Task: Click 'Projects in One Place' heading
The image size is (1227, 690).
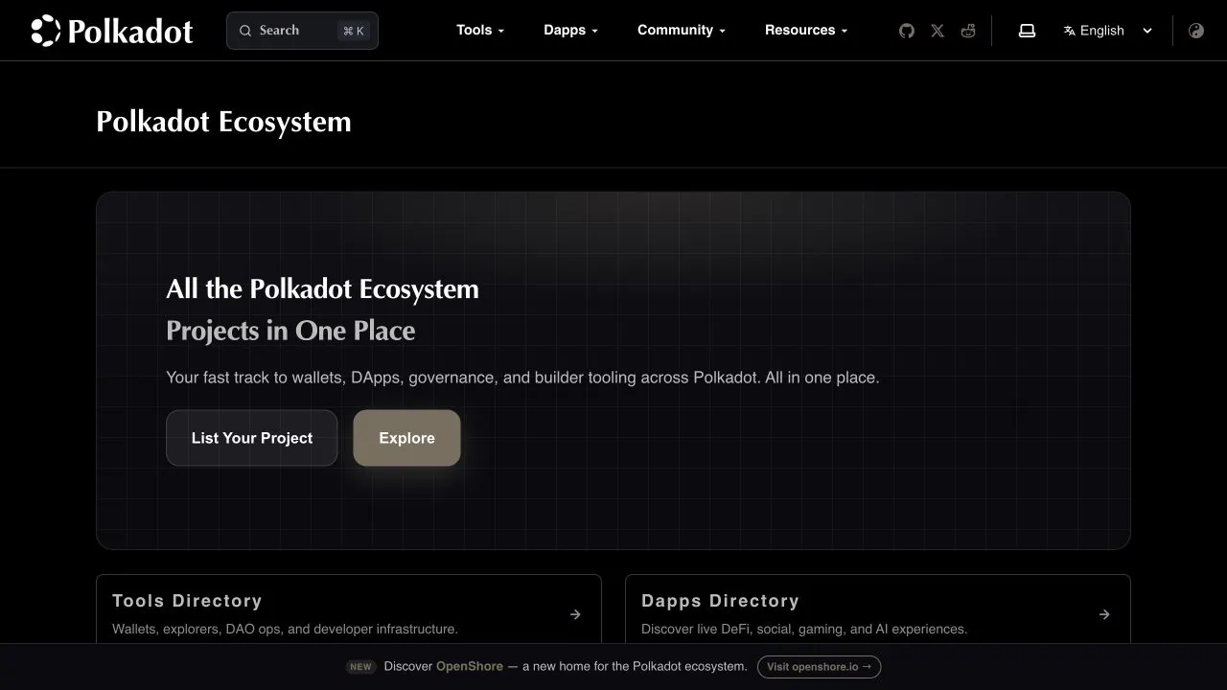Action: pyautogui.click(x=290, y=331)
